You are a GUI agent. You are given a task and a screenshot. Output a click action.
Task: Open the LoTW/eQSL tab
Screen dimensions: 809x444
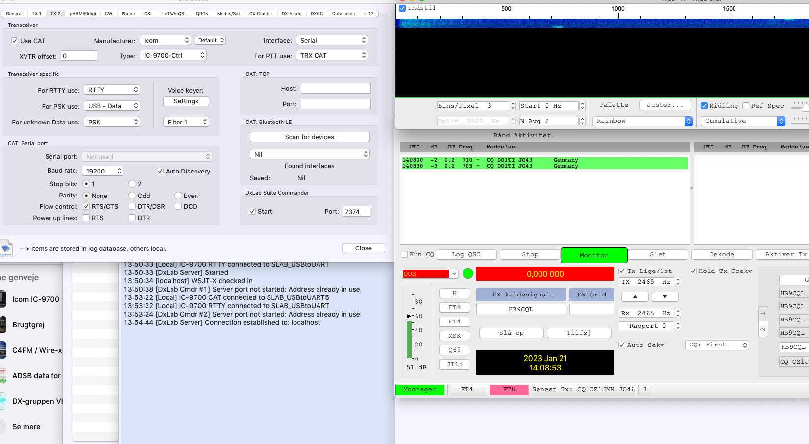click(x=174, y=14)
